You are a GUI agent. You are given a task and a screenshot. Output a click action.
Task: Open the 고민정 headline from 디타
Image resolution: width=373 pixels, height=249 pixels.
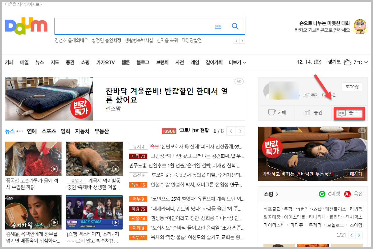coord(197,156)
